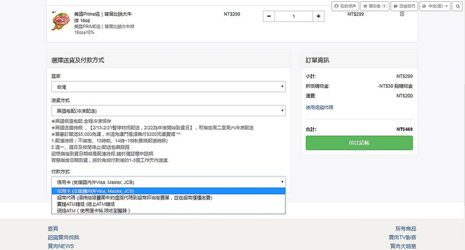Image resolution: width=465 pixels, height=250 pixels.
Task: Click the trash icon to remove item
Action: pos(402,14)
